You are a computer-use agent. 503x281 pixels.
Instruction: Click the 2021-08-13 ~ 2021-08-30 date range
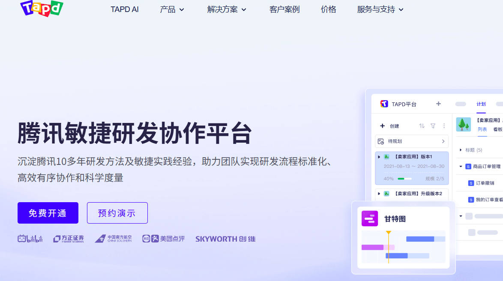tap(414, 167)
